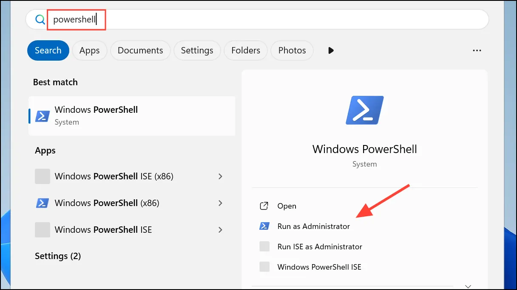This screenshot has height=290, width=517.
Task: Choose the Settings filter tab
Action: 197,50
